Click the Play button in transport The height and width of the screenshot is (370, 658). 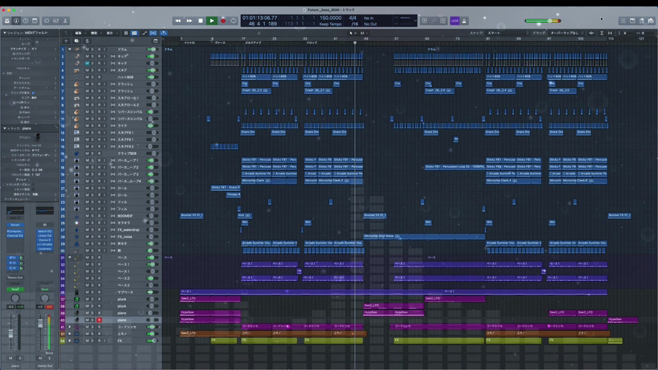212,21
